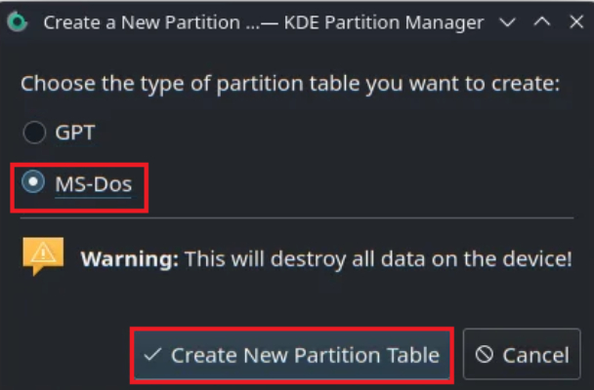Screen dimensions: 594x390
Task: Confirm with Create New Partition Table
Action: 292,355
